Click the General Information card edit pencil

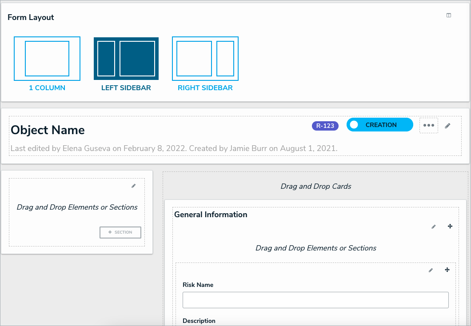click(x=434, y=227)
